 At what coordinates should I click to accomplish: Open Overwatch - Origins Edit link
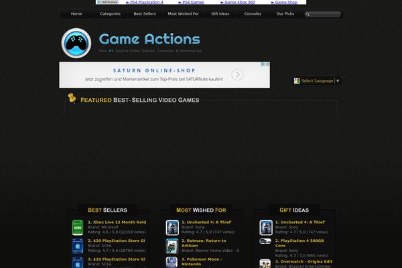304,261
